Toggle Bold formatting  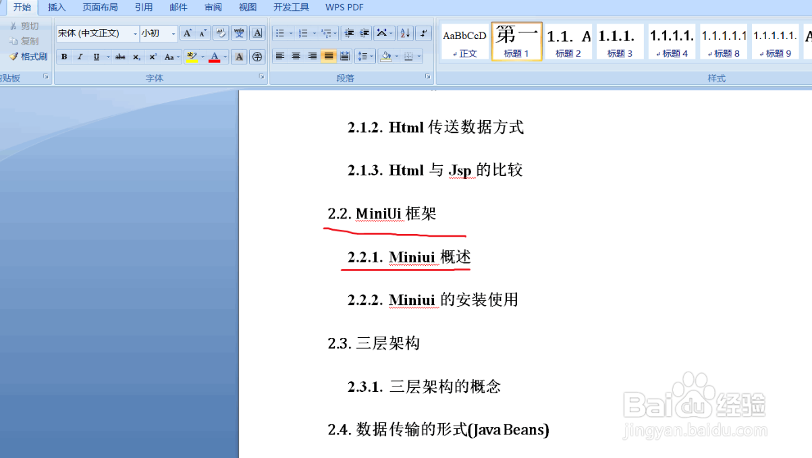64,57
